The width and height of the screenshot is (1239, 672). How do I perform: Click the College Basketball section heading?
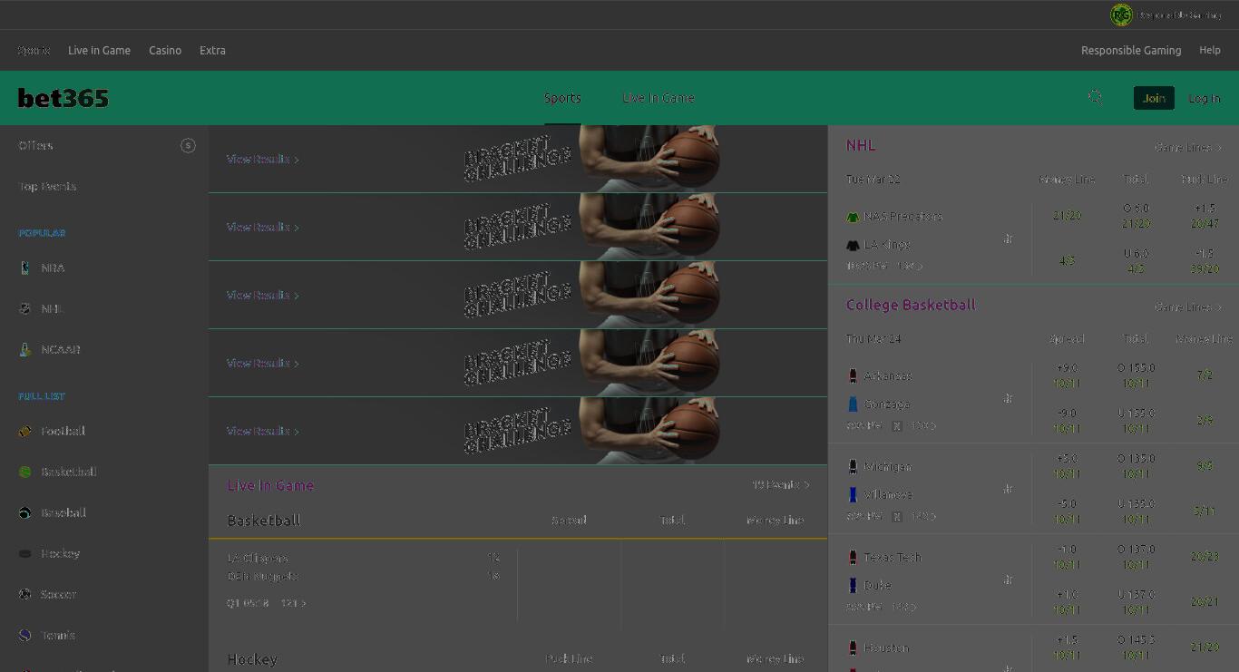(x=911, y=305)
